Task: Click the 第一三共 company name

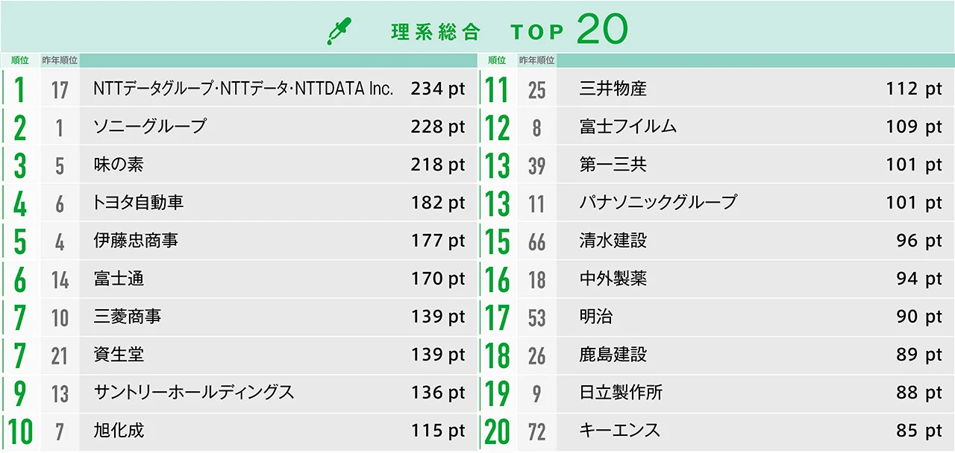Action: (x=613, y=165)
